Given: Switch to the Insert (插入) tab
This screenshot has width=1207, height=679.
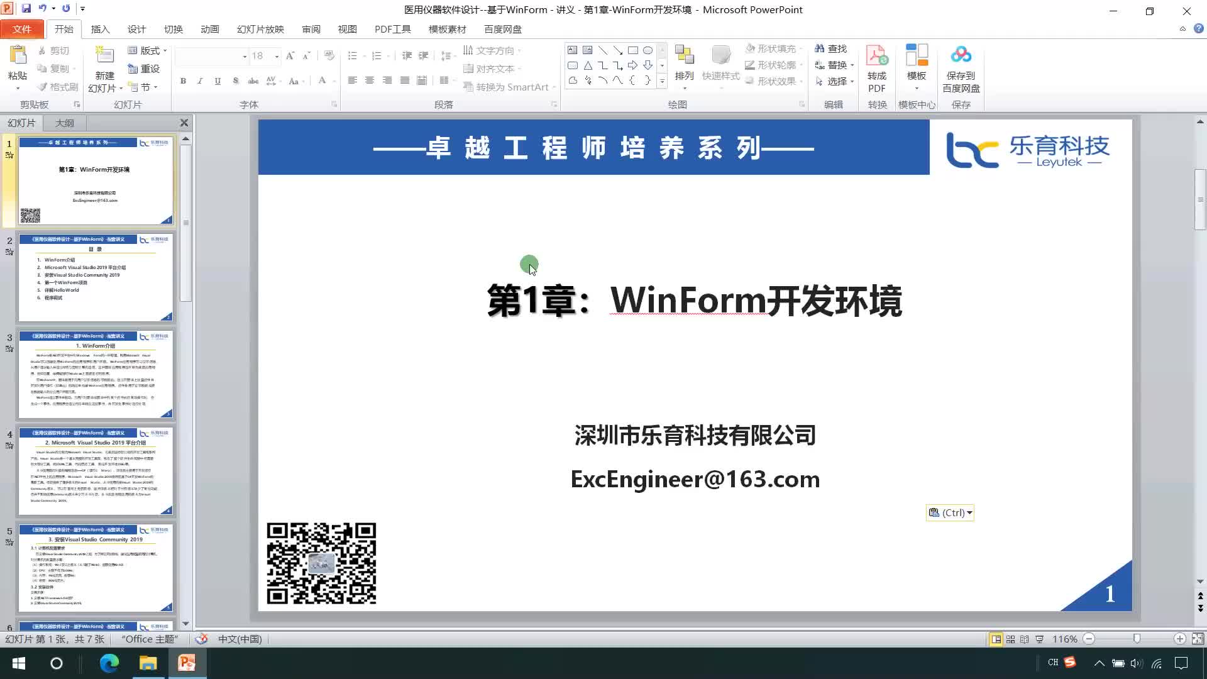Looking at the screenshot, I should 100,29.
